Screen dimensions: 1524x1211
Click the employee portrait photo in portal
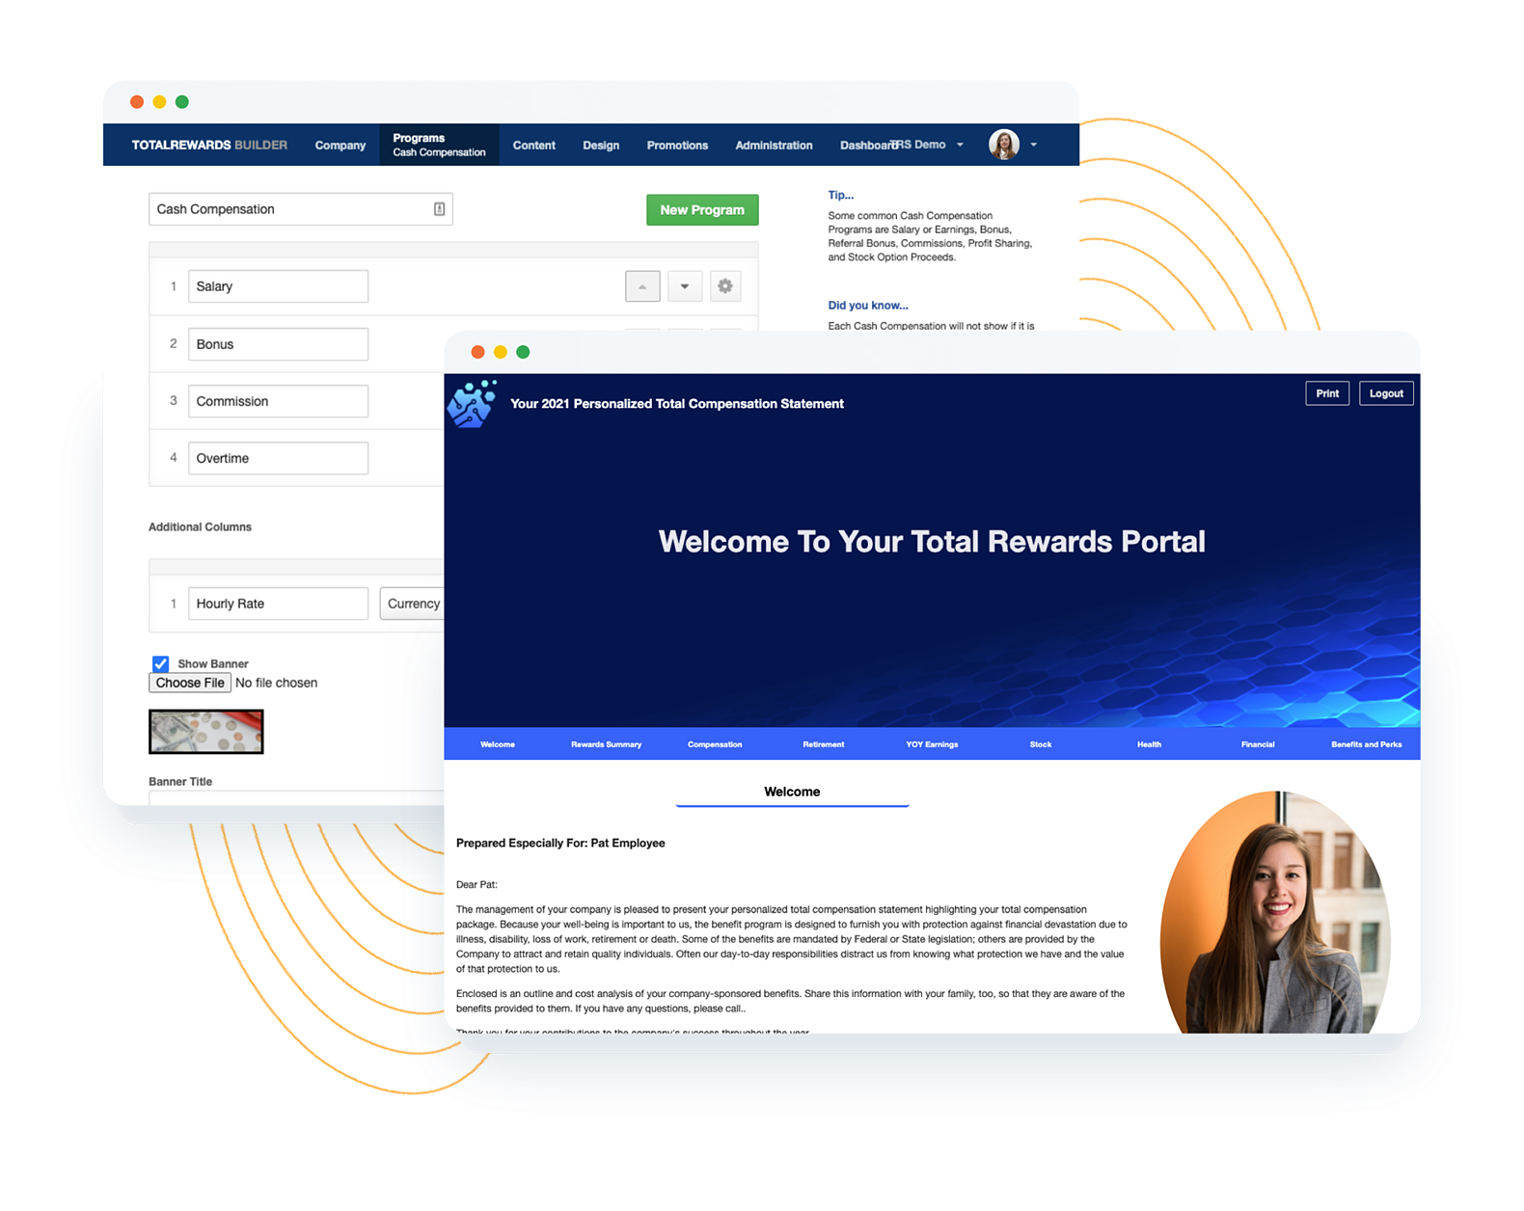pos(1275,912)
